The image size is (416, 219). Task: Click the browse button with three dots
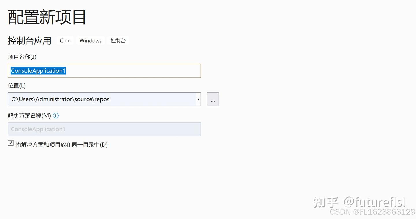[213, 100]
